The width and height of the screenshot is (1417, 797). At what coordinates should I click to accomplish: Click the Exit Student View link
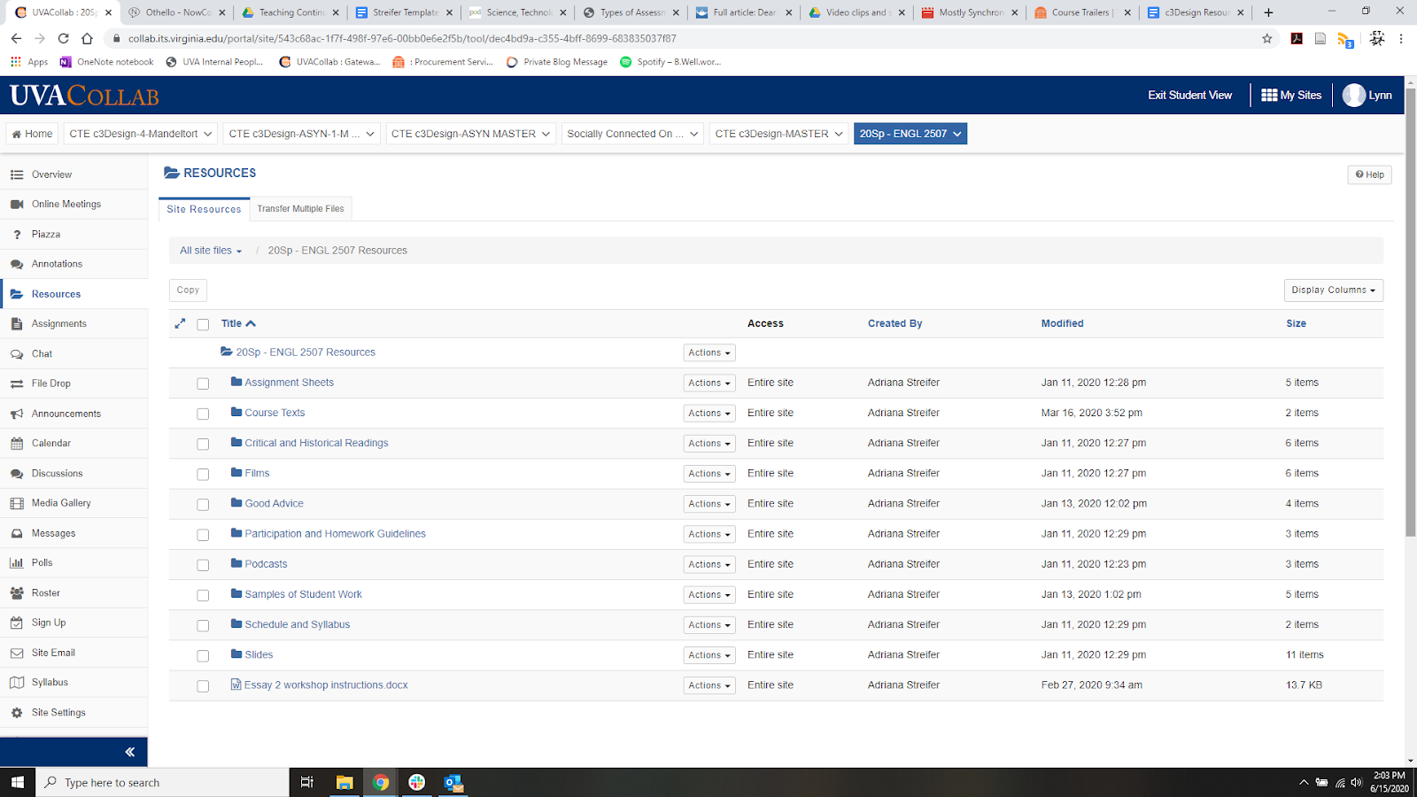tap(1189, 96)
